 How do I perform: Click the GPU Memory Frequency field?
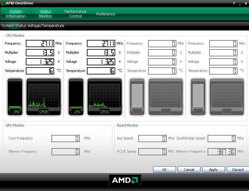click(65, 151)
